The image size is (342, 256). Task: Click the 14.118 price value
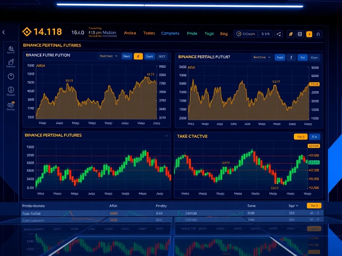(x=48, y=32)
